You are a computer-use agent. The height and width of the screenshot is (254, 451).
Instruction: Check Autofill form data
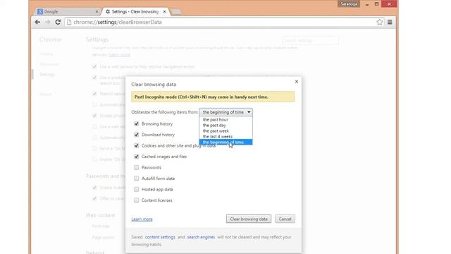point(136,179)
